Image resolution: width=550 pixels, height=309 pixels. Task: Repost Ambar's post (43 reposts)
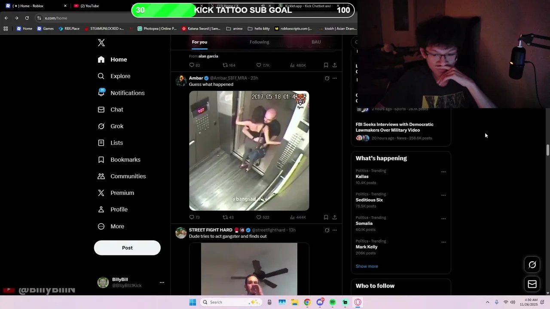(228, 217)
